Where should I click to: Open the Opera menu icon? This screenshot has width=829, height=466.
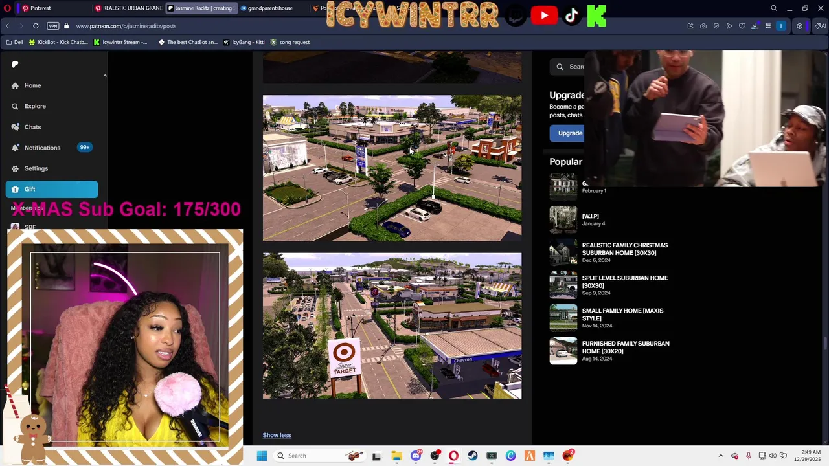tap(8, 8)
